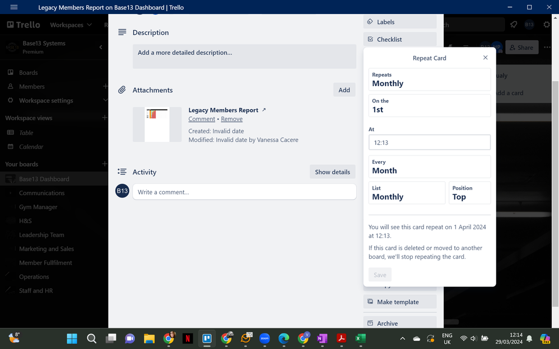Click the Archive button

tap(399, 323)
